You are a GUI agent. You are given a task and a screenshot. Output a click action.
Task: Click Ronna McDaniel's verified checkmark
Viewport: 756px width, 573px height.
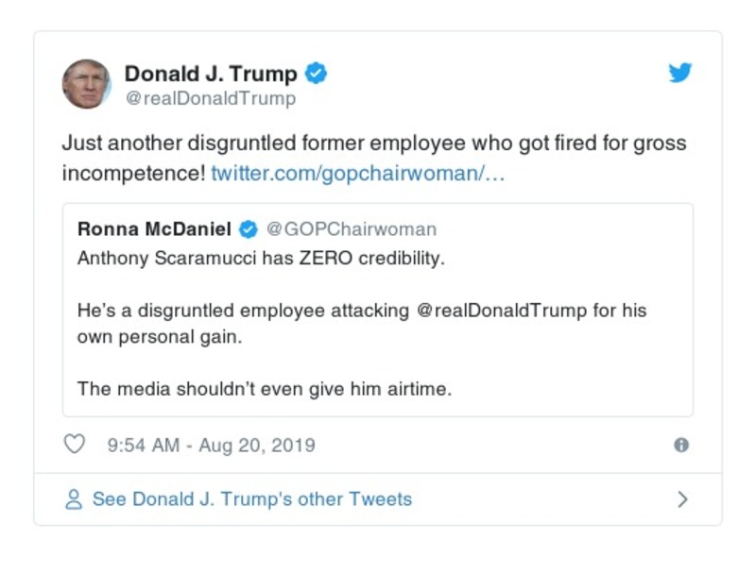coord(248,227)
